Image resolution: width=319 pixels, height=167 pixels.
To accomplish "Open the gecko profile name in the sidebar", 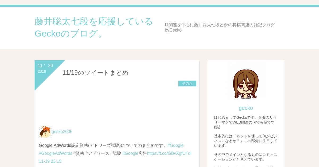I will tap(246, 108).
